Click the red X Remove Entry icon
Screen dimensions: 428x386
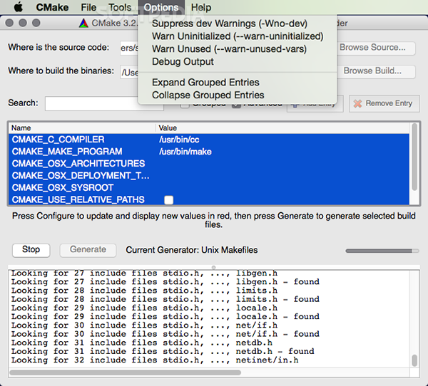(x=357, y=103)
